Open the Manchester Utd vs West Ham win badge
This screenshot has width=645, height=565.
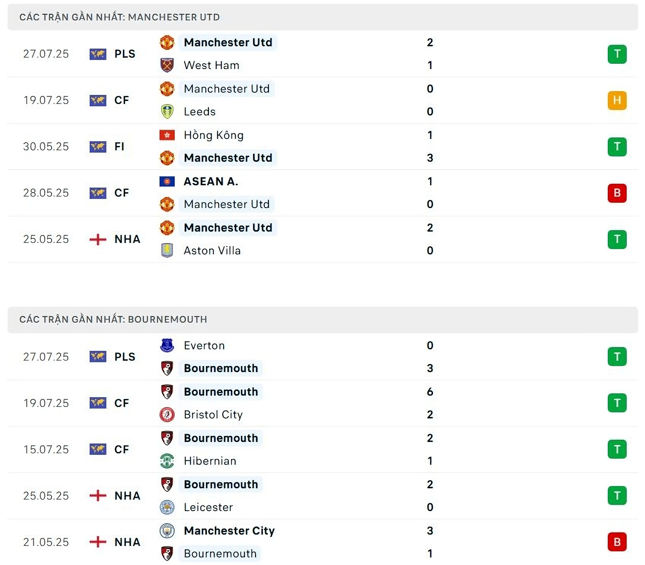(x=617, y=54)
